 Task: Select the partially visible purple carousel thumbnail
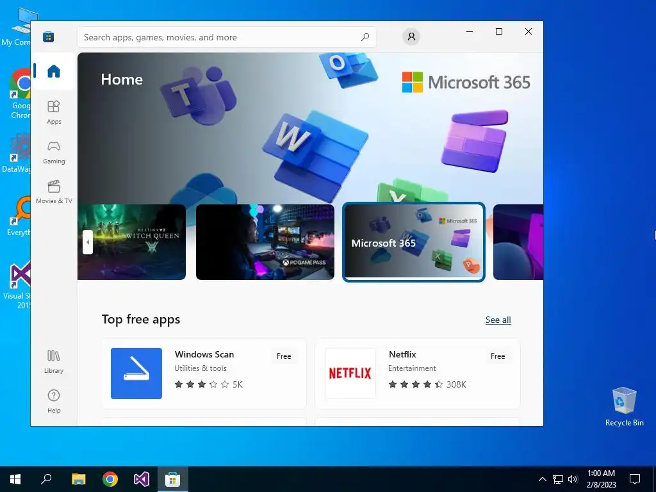tap(518, 242)
